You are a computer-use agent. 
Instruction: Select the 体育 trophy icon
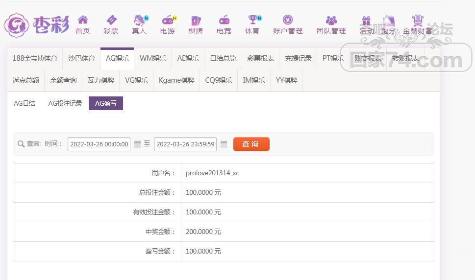252,21
